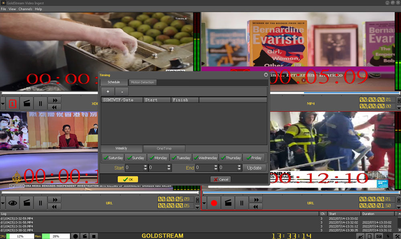Click the clapperboard icon under Al Jazeera video
The height and width of the screenshot is (239, 401).
(x=26, y=203)
